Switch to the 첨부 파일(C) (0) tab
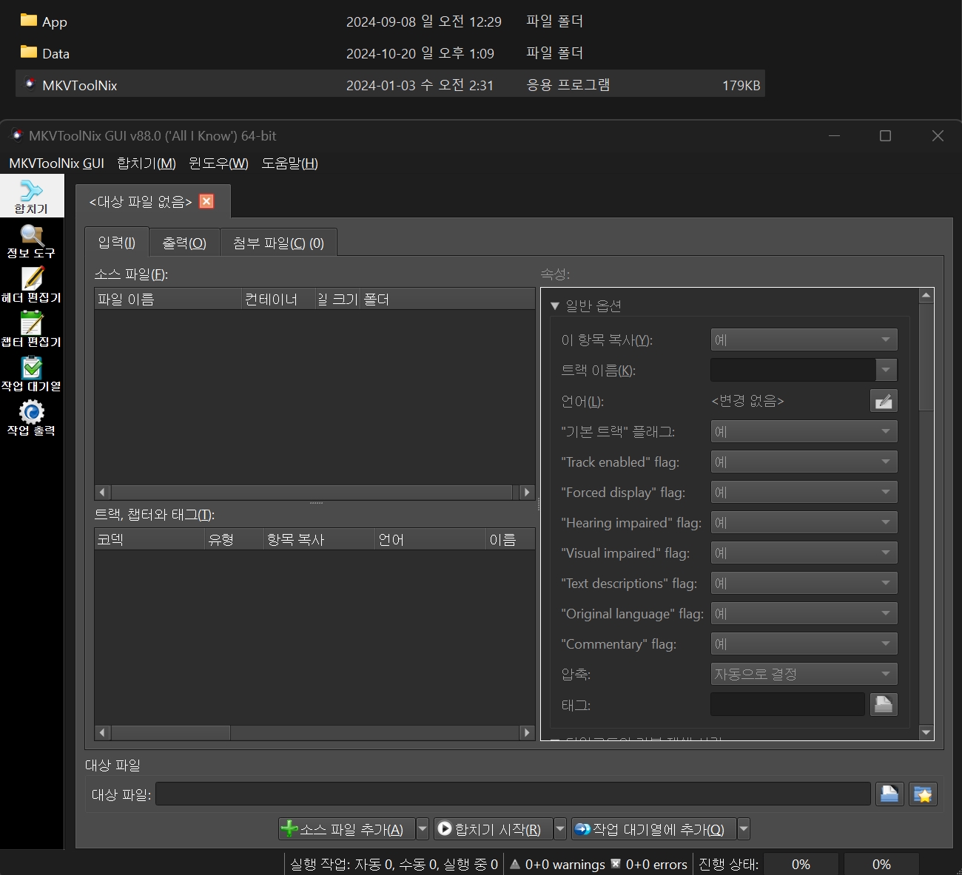Screen dimensions: 962x875 278,243
